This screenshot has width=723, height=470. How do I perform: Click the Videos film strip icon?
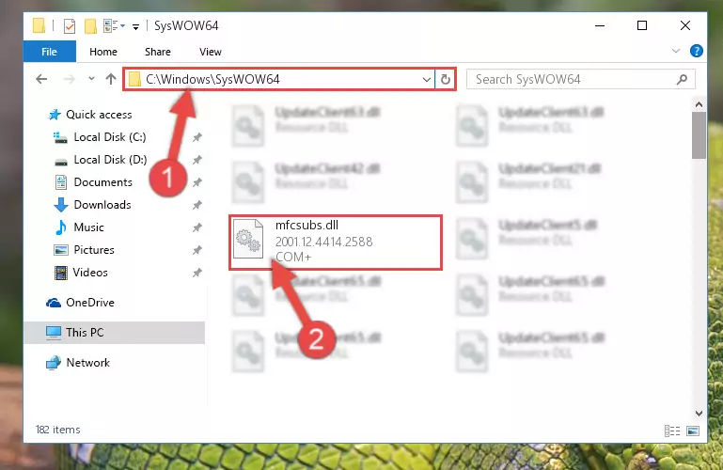click(61, 273)
